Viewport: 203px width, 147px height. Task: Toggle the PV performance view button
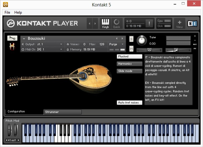click(195, 49)
